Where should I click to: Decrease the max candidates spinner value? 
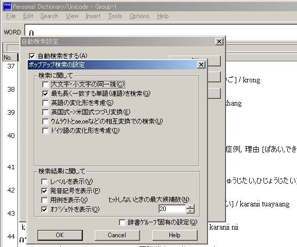tap(190, 211)
